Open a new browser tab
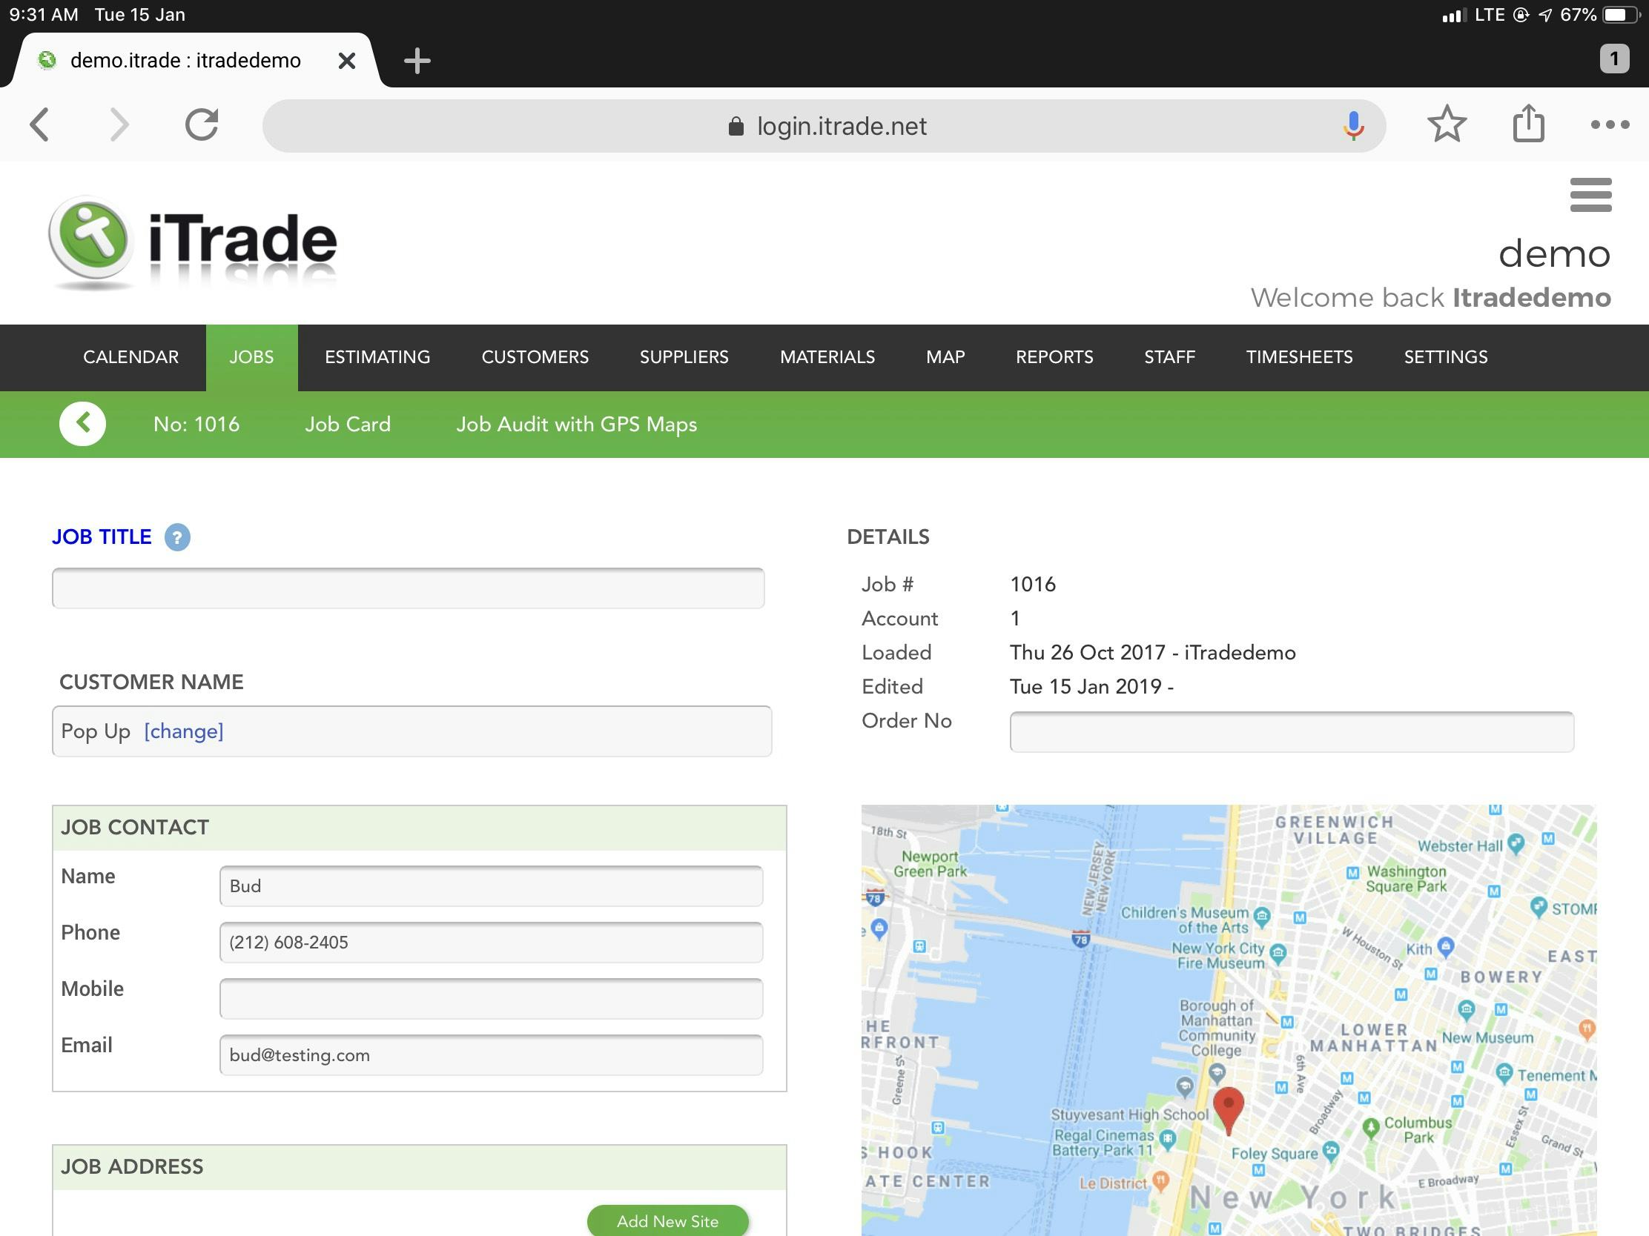Image resolution: width=1649 pixels, height=1236 pixels. click(417, 60)
